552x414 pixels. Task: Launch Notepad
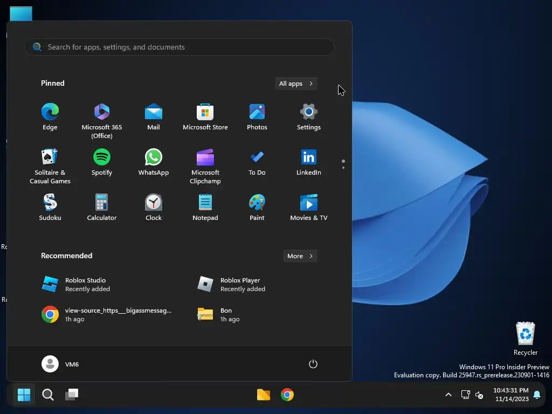coord(205,208)
